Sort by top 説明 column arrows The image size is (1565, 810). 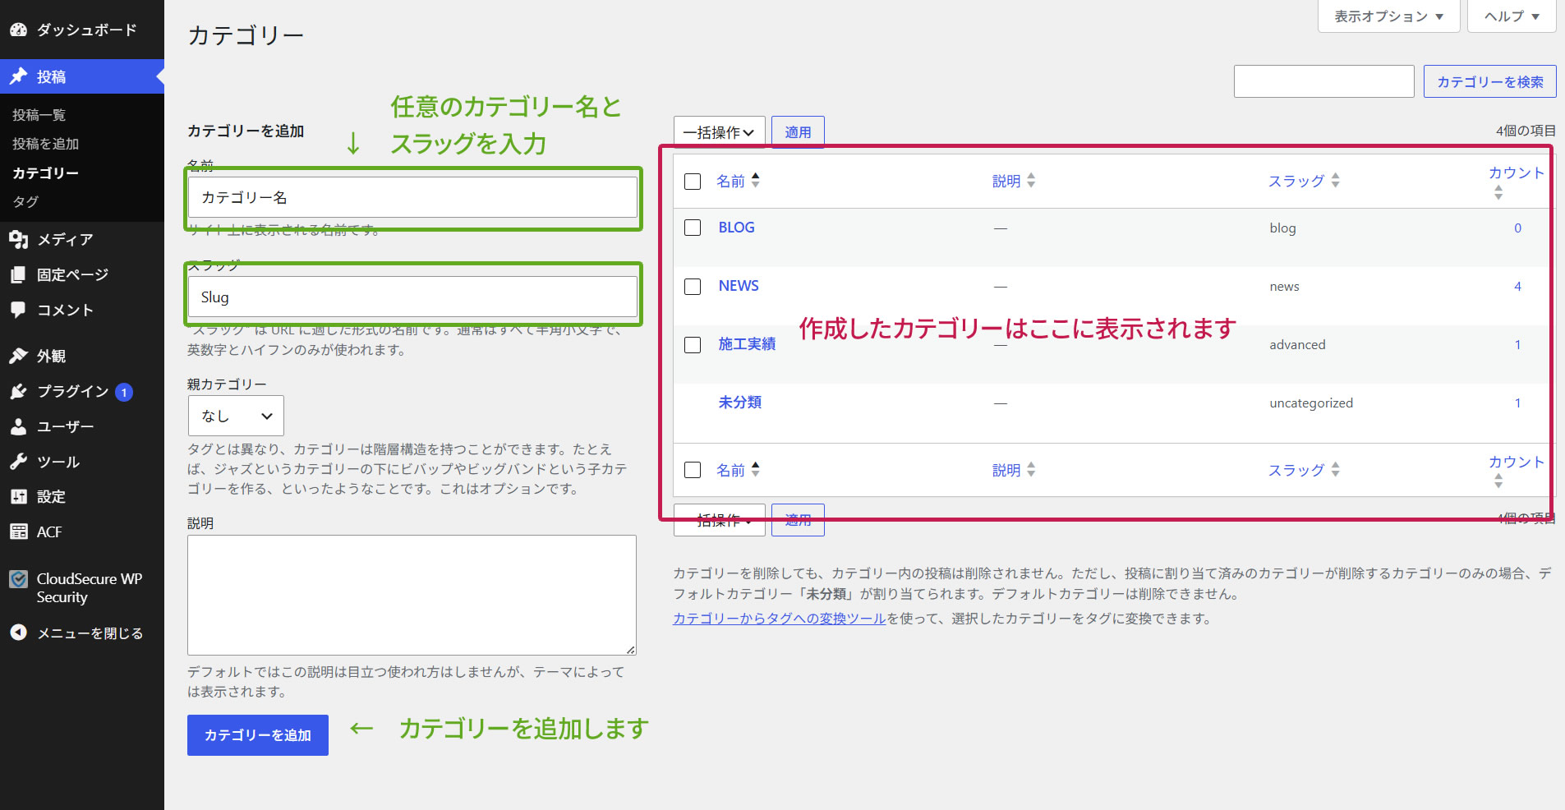coord(1031,180)
